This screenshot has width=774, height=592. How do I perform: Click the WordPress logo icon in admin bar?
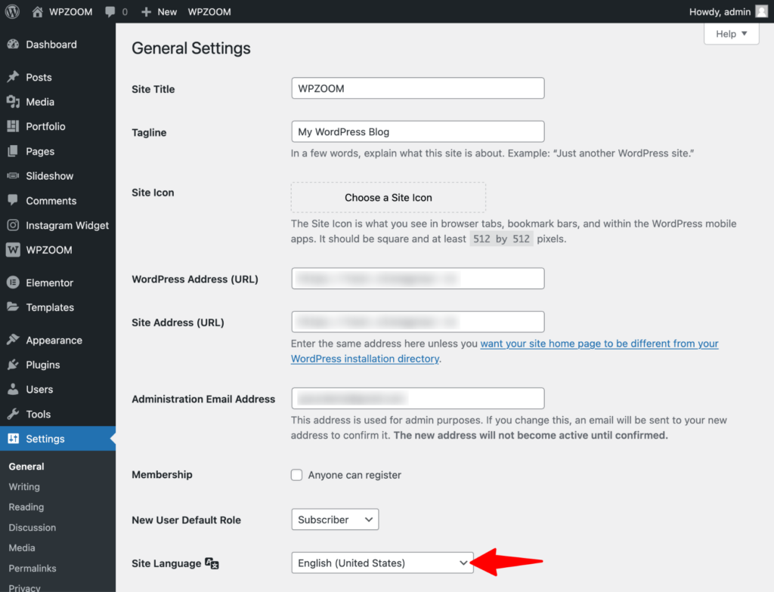click(x=12, y=11)
